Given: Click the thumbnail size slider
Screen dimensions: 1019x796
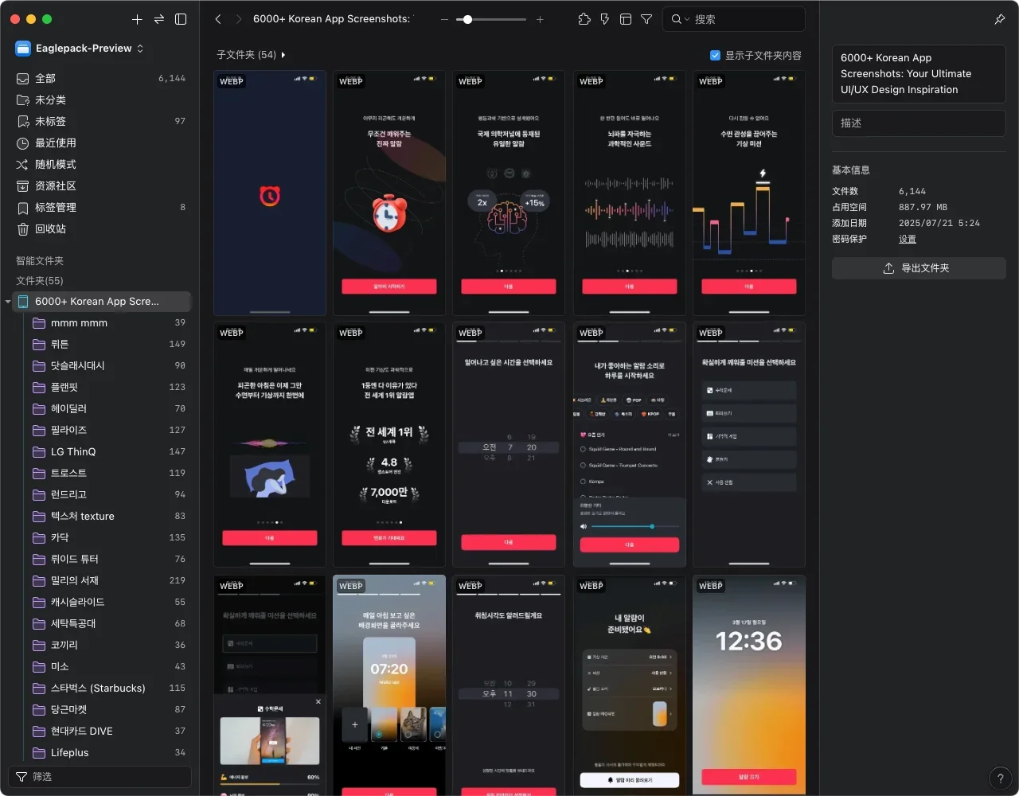Looking at the screenshot, I should [491, 19].
